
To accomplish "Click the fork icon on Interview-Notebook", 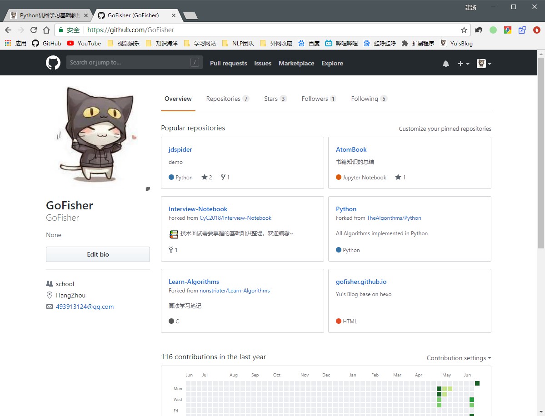I will [x=171, y=250].
